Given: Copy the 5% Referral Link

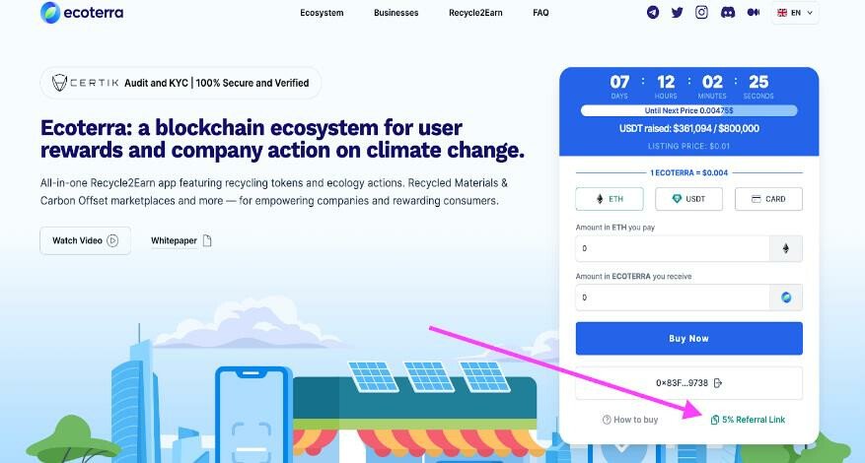Looking at the screenshot, I should coord(748,420).
